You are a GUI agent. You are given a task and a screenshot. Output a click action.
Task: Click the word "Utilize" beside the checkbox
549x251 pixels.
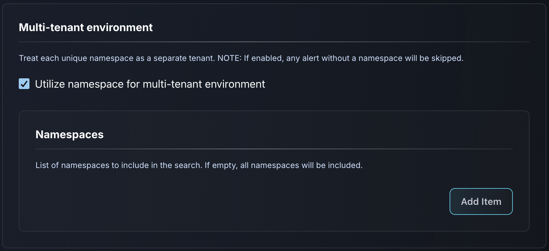click(50, 84)
